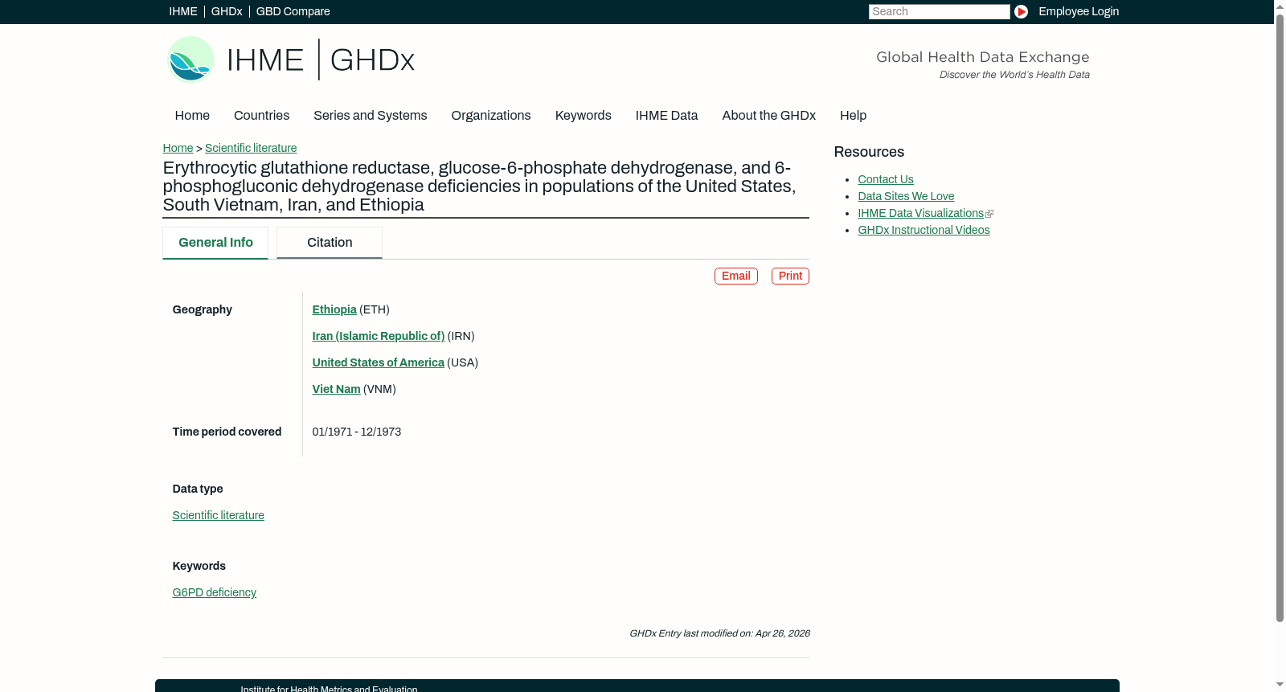Open Contact Us in Resources
Screen dimensions: 1286x692
(886, 179)
